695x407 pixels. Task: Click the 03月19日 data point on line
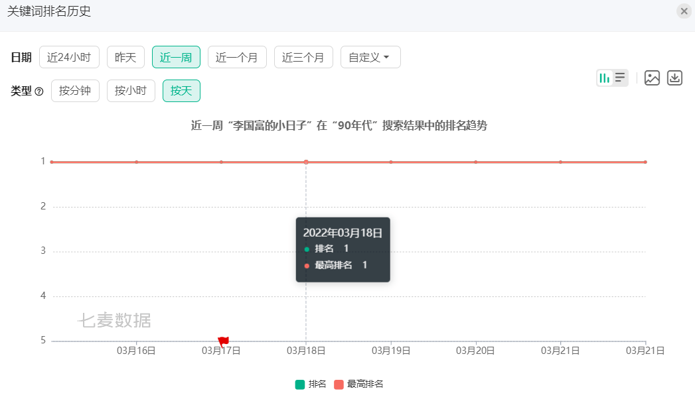(x=390, y=162)
